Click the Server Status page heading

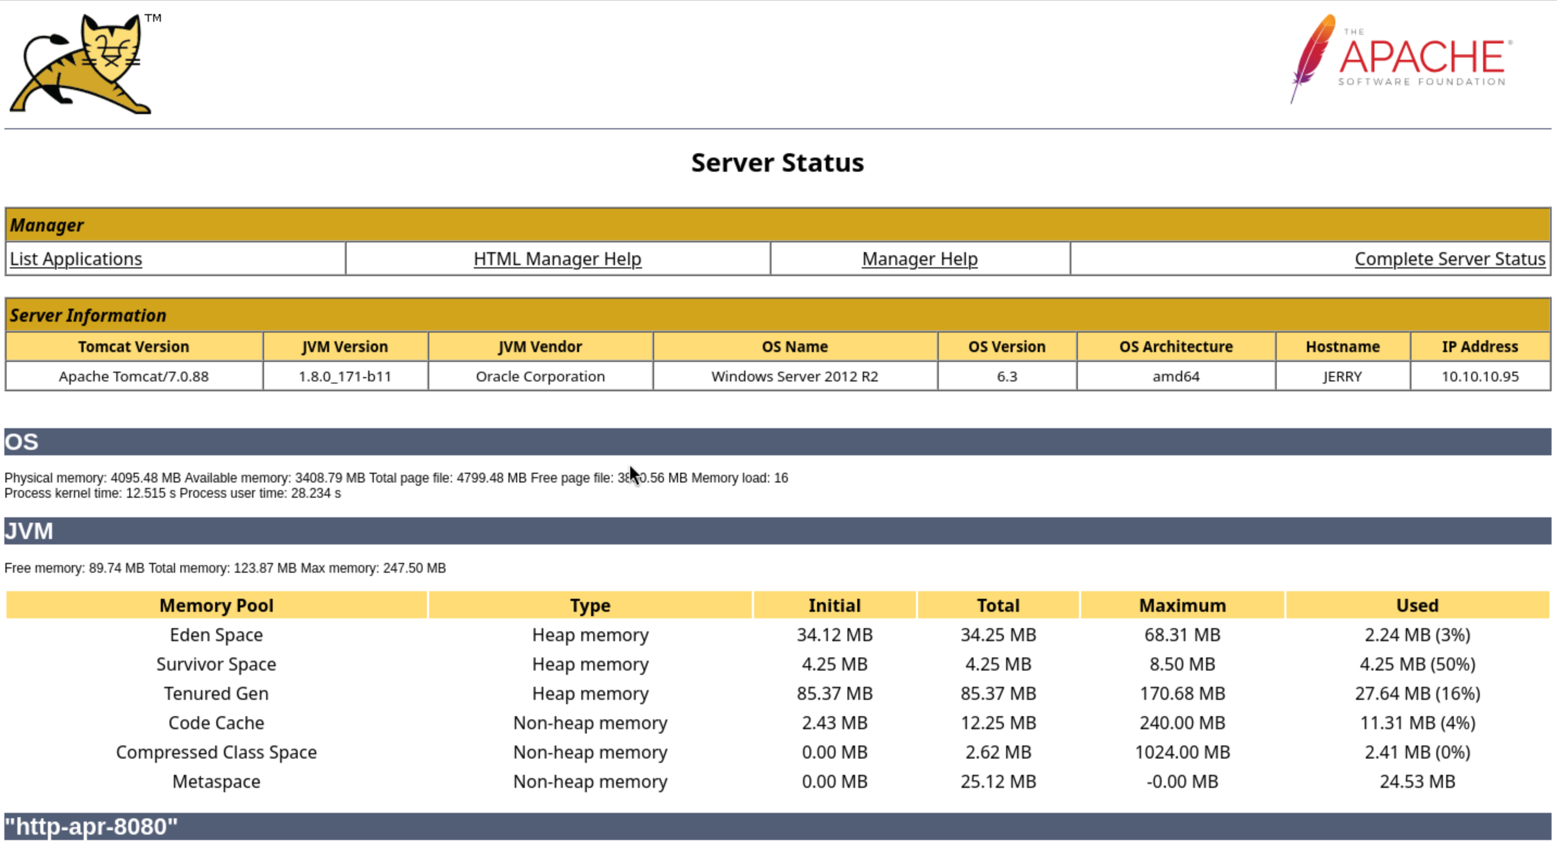tap(777, 162)
